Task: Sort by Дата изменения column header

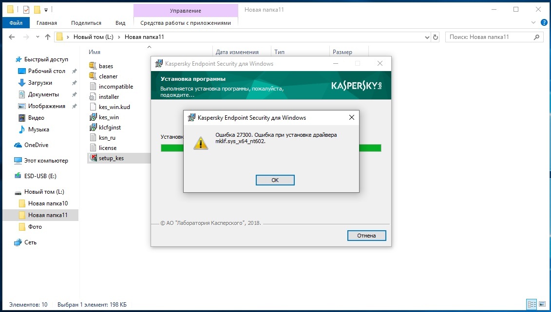Action: [237, 52]
